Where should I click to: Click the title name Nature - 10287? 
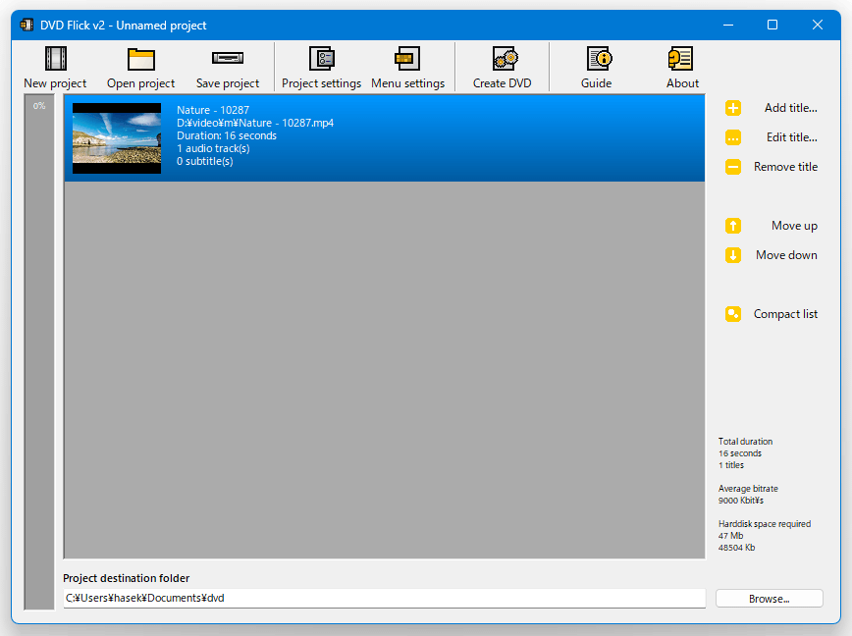click(213, 110)
